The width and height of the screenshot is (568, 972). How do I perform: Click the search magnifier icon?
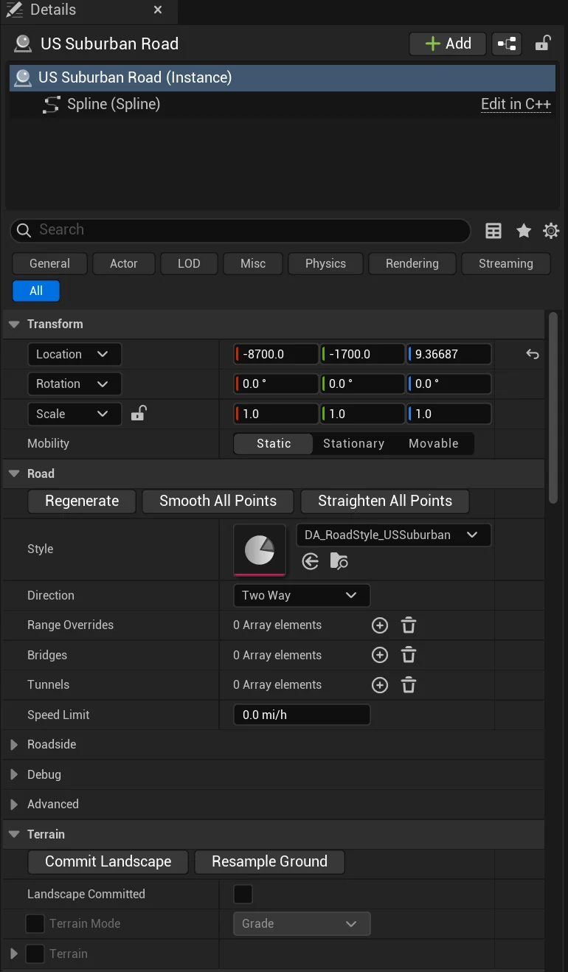24,230
